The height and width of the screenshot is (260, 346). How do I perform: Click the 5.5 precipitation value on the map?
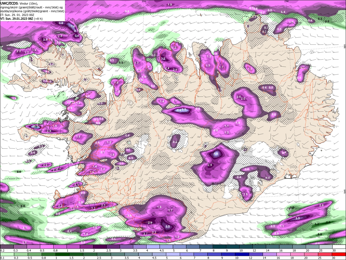pos(184,110)
